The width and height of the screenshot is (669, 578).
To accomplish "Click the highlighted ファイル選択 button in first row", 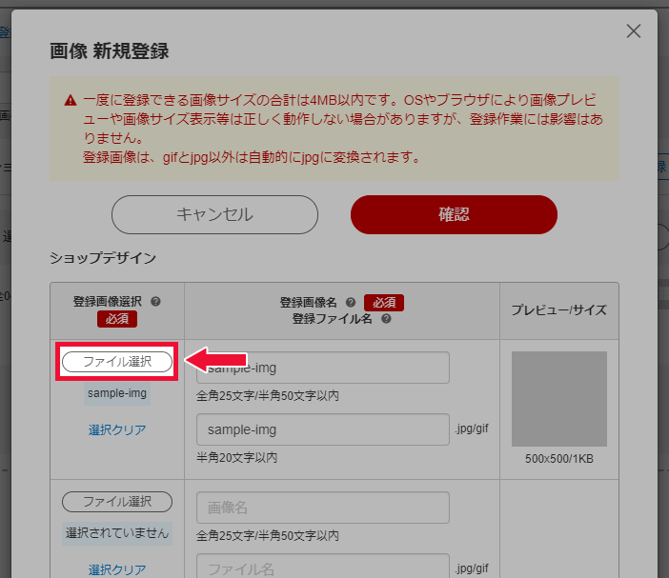I will pyautogui.click(x=117, y=362).
